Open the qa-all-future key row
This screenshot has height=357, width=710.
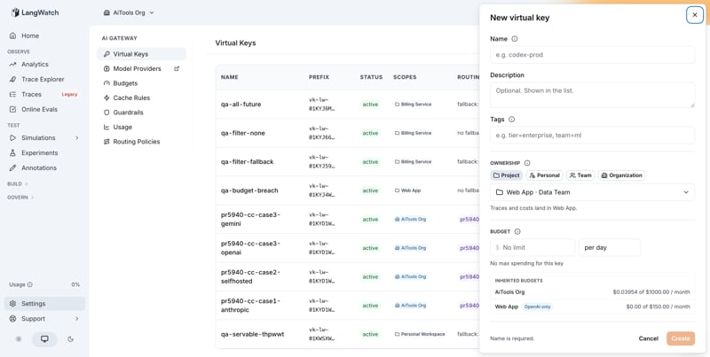(x=347, y=105)
